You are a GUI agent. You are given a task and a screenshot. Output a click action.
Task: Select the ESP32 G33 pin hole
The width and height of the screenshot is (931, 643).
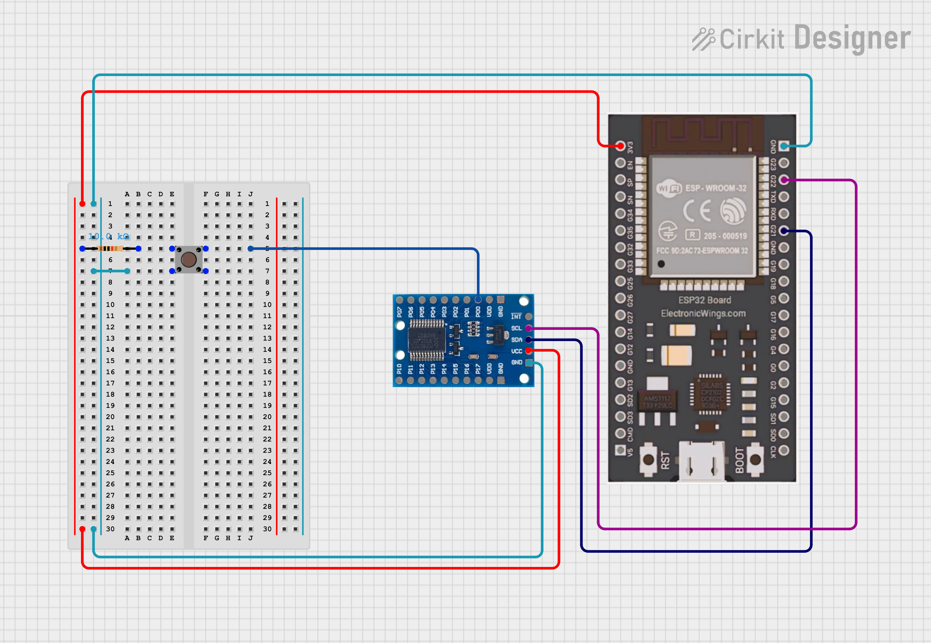pos(620,264)
